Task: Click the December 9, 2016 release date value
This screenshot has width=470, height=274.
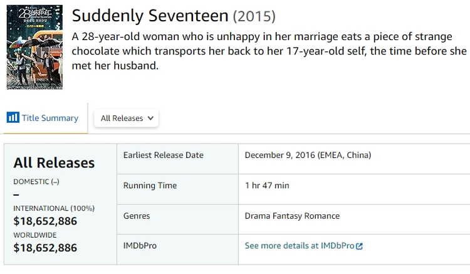Action: click(x=308, y=155)
